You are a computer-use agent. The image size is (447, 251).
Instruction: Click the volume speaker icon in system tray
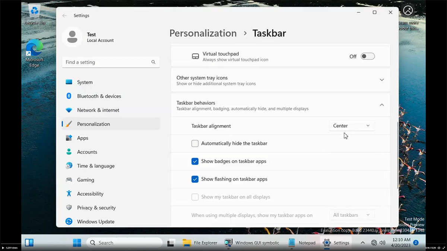coord(382,243)
